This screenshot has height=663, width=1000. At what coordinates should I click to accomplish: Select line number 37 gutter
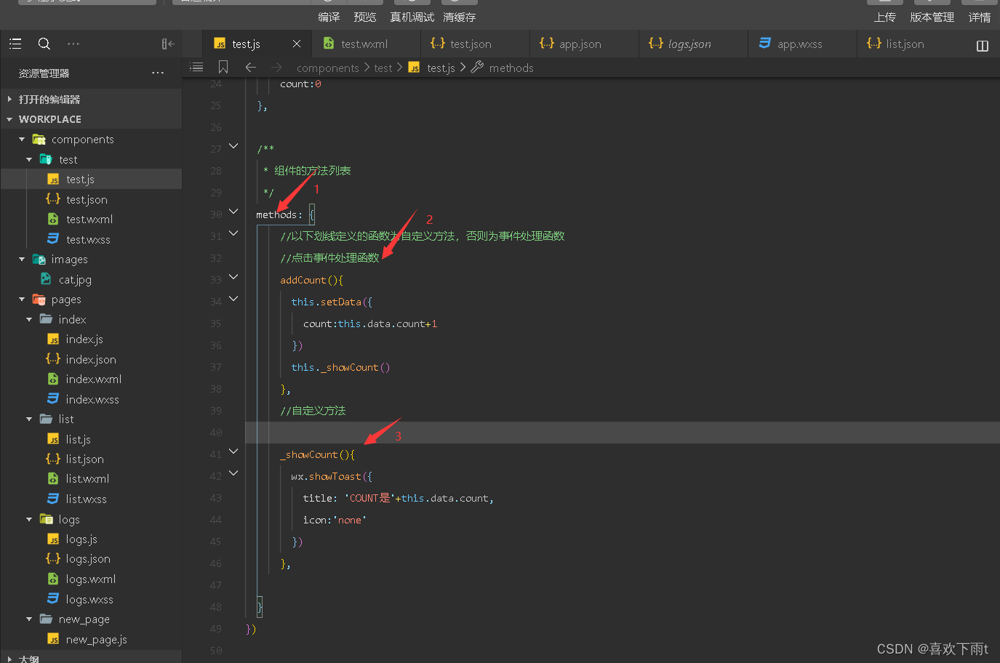pyautogui.click(x=216, y=367)
